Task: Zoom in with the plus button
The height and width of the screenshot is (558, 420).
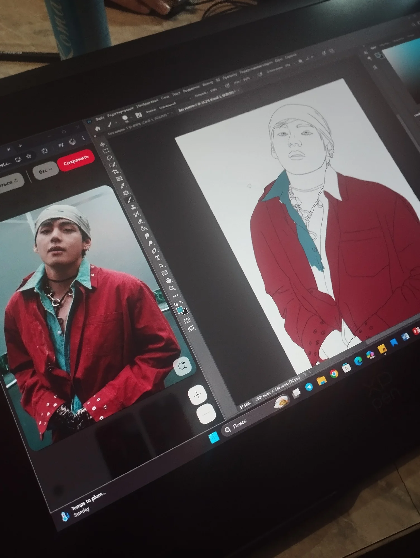Action: tap(198, 395)
